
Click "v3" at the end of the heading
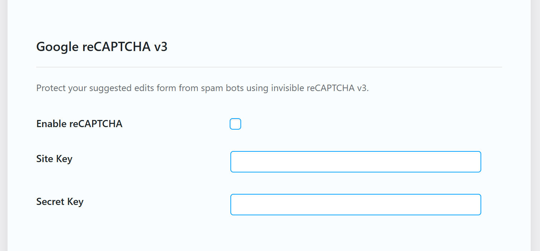[161, 47]
